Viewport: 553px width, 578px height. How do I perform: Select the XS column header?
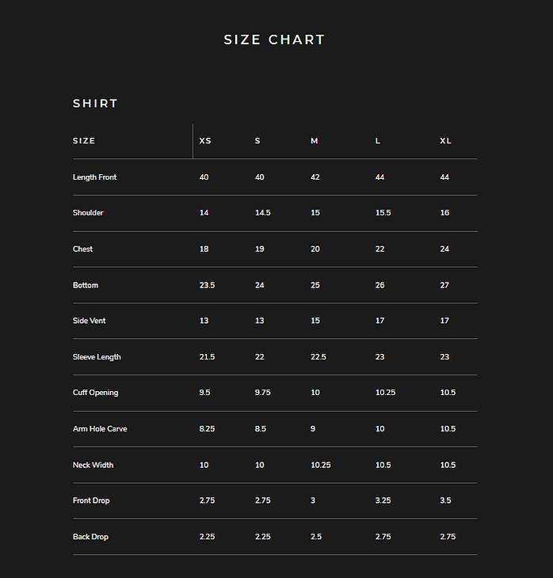click(x=205, y=141)
